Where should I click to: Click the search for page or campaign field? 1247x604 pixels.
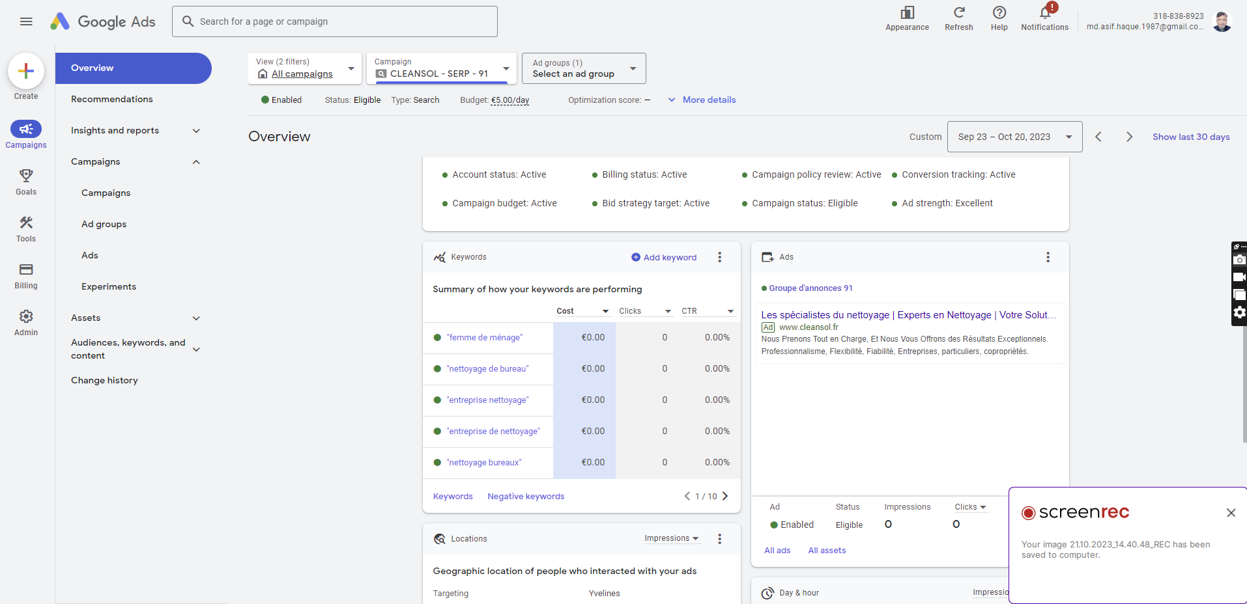click(335, 21)
